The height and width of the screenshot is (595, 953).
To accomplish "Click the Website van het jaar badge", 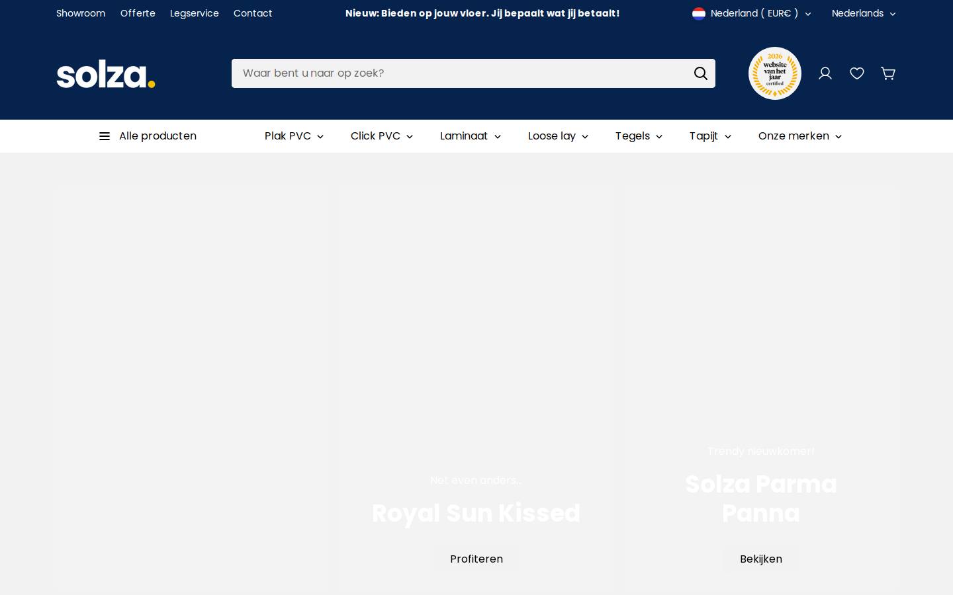I will point(775,73).
